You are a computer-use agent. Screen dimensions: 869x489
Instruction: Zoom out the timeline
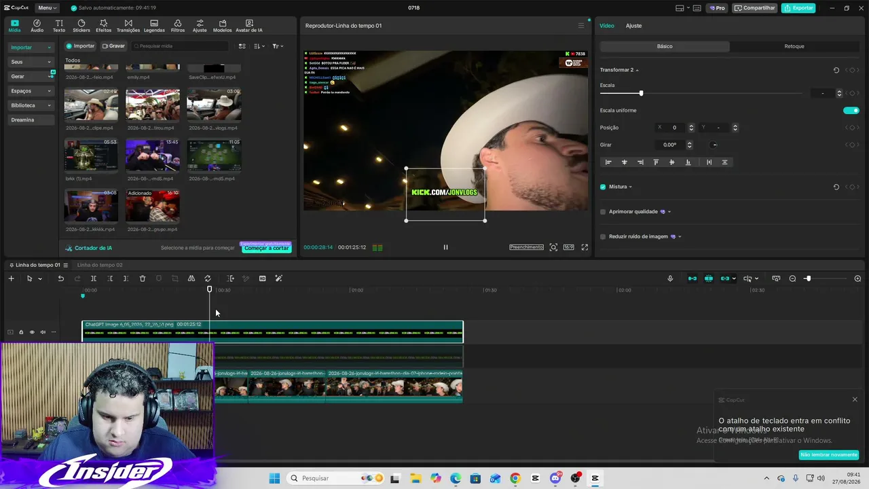(x=792, y=278)
